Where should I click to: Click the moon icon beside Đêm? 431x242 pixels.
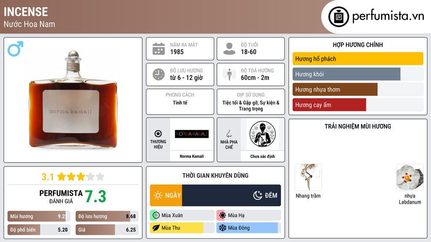pyautogui.click(x=258, y=195)
